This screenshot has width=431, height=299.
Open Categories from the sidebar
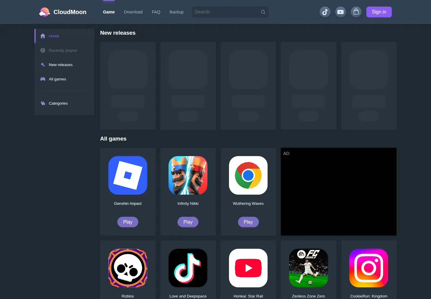(64, 103)
